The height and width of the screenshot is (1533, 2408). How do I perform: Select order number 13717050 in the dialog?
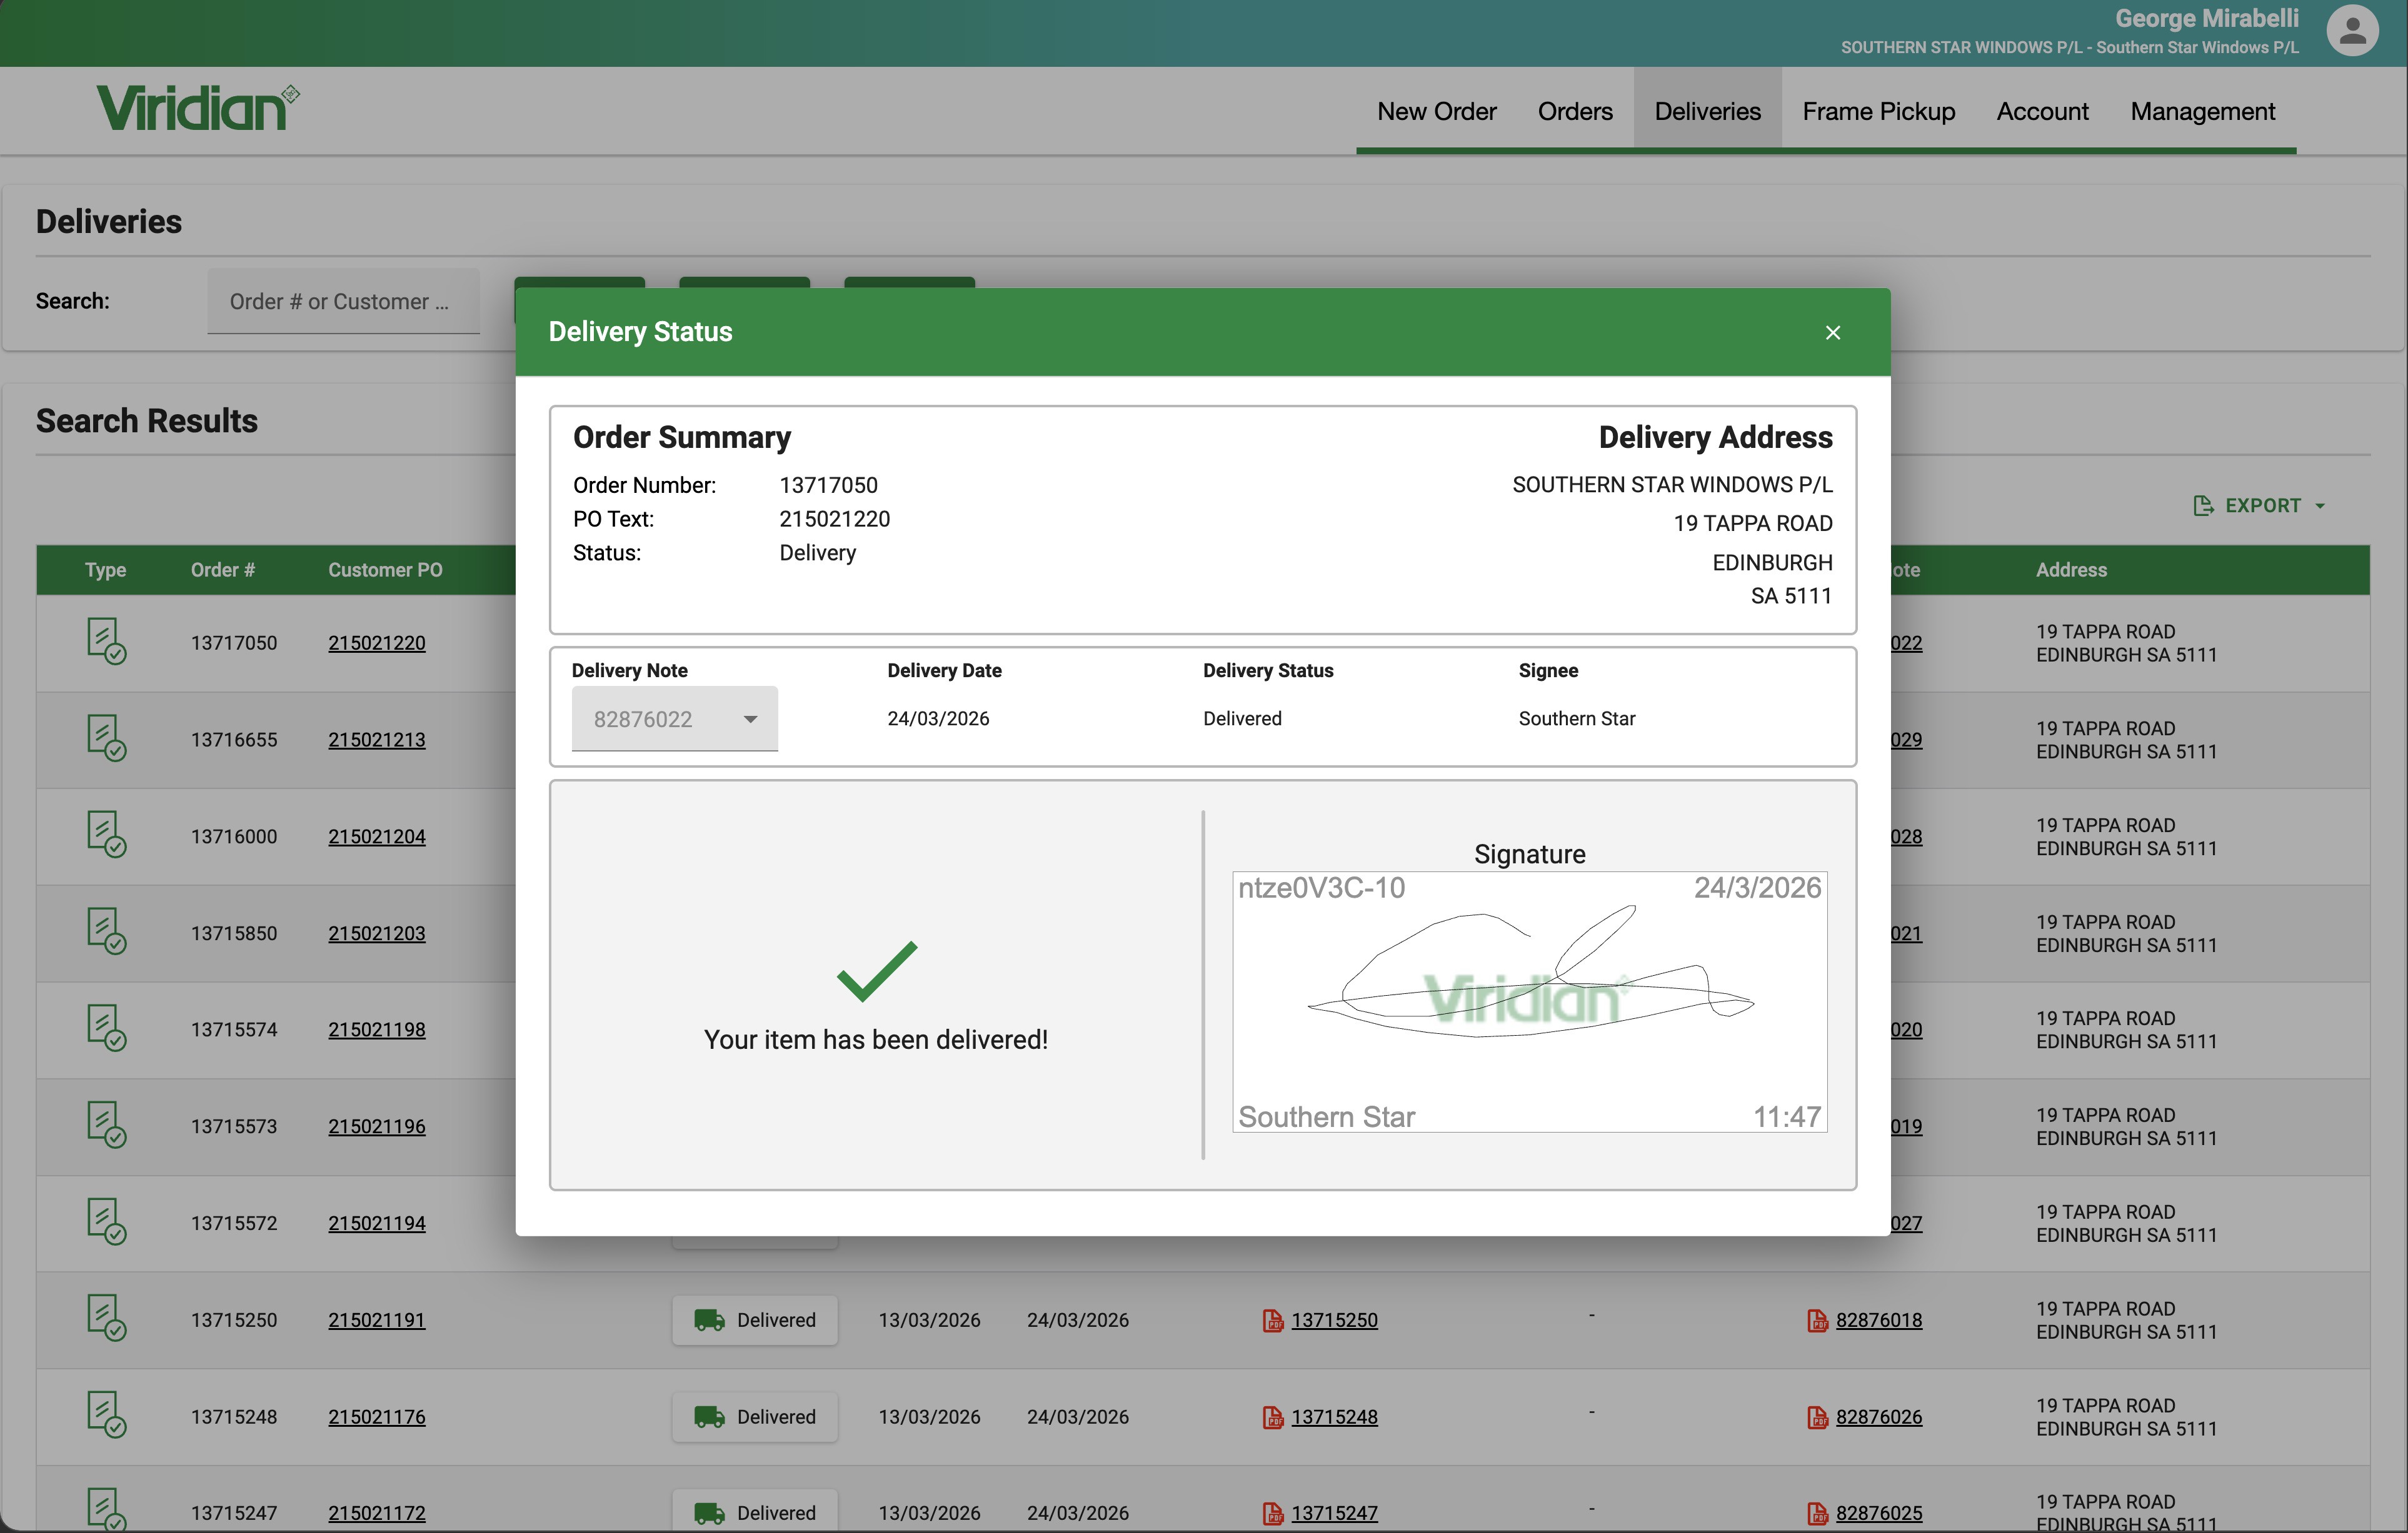click(828, 485)
